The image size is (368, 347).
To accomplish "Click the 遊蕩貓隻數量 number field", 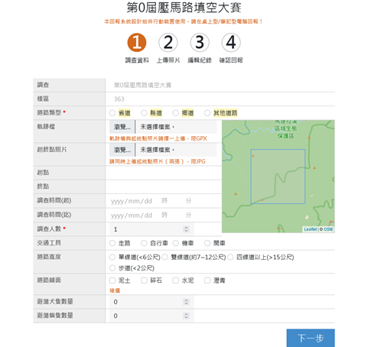I will click(151, 316).
